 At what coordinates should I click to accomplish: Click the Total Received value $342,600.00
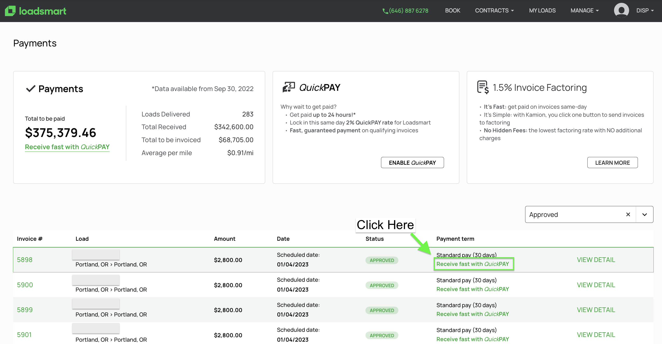234,127
